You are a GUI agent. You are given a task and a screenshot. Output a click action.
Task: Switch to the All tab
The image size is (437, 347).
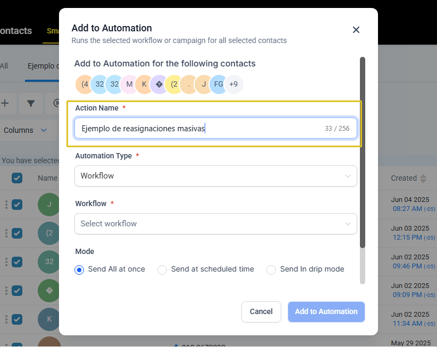point(4,66)
